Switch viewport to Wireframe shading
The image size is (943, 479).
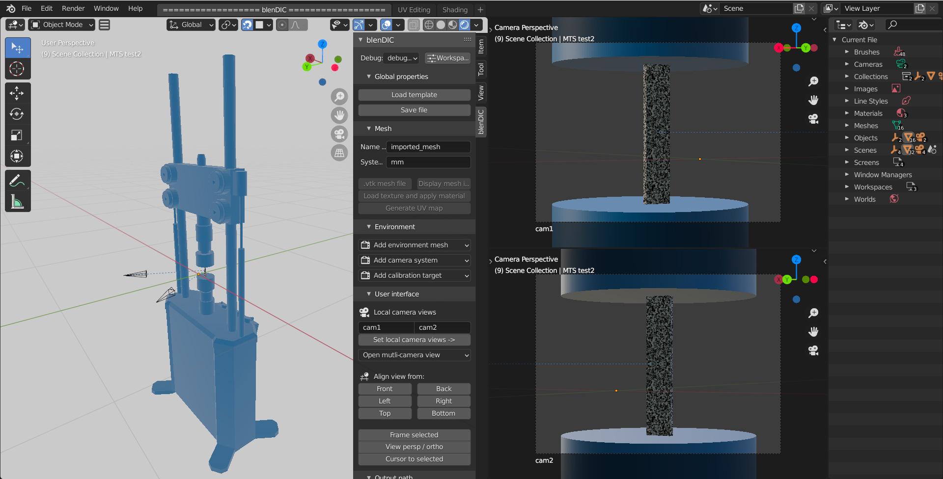(428, 25)
